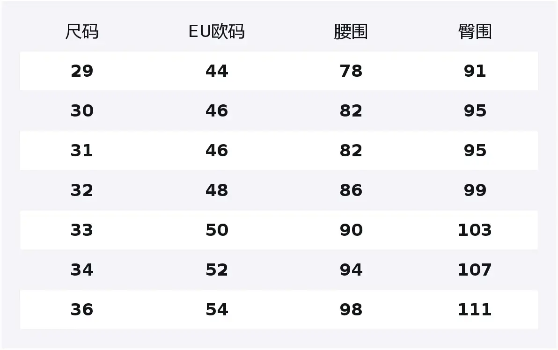Click waist value 98
The height and width of the screenshot is (350, 558).
tap(351, 310)
